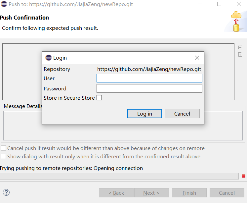
Task: Click the Log in button
Action: coord(144,114)
